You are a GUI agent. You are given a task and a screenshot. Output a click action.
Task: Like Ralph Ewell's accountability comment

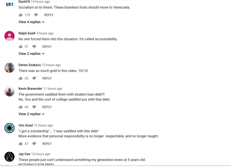pos(20,47)
